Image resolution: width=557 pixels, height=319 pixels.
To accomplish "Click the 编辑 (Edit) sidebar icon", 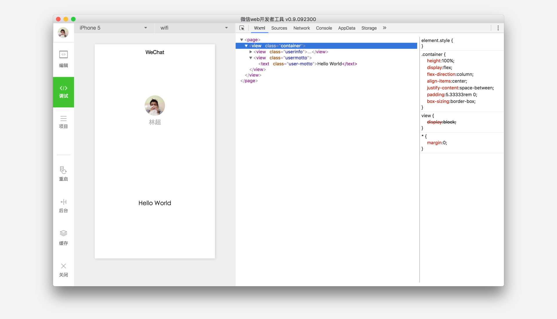I will pos(63,59).
